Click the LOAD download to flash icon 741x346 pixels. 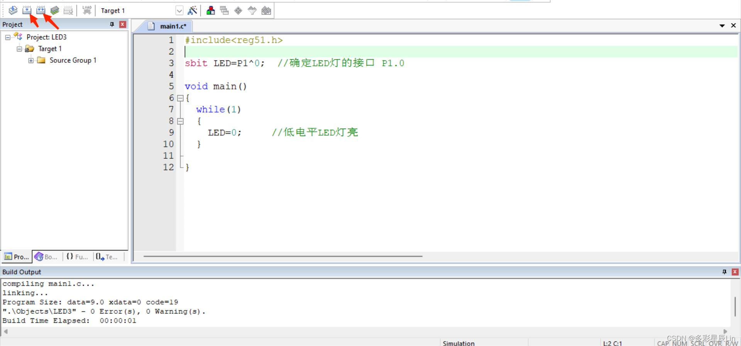(87, 10)
